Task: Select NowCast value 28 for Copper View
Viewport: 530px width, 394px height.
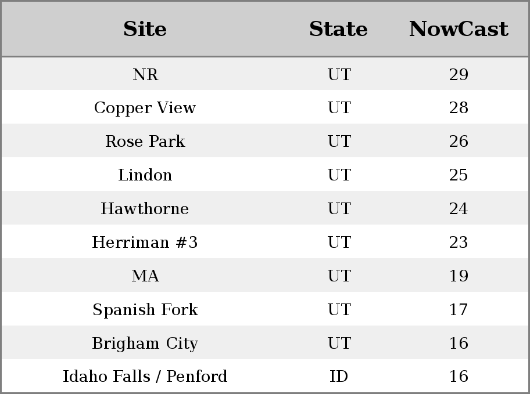Action: pyautogui.click(x=459, y=108)
